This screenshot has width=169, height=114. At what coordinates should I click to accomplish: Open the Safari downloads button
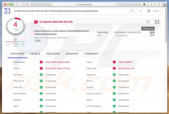144,5
